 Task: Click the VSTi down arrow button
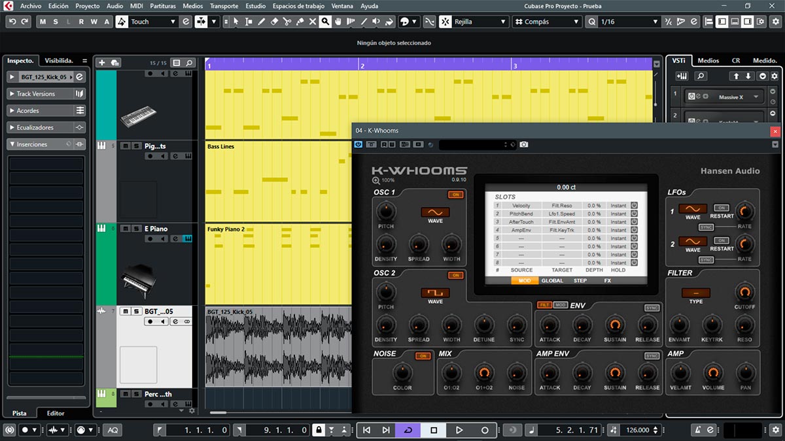click(x=749, y=76)
